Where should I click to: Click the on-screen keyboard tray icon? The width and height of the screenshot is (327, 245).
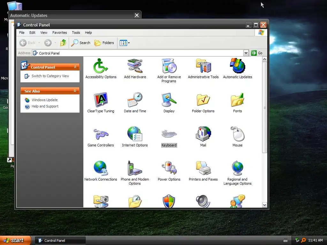click(285, 241)
